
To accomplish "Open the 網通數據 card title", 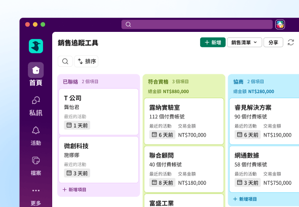I will click(x=247, y=155).
